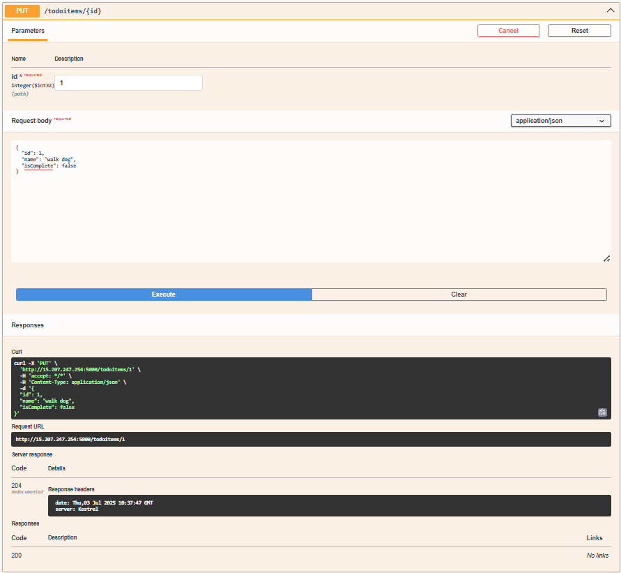The height and width of the screenshot is (573, 621).
Task: Grab the textarea resize handle
Action: 606,258
